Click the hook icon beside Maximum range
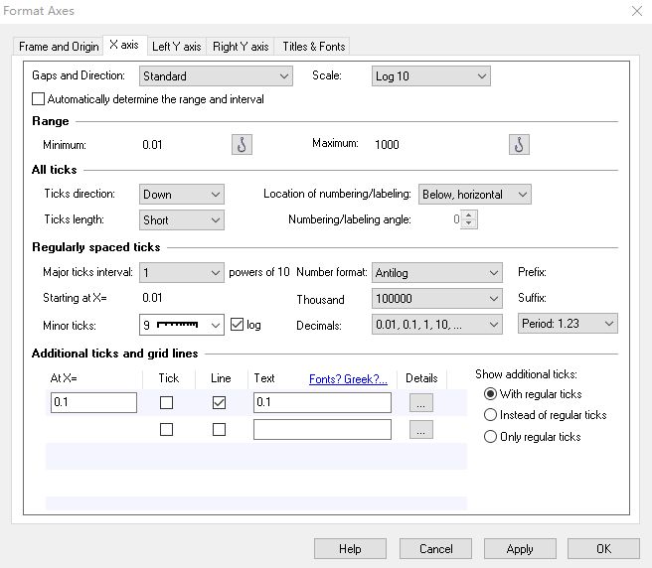This screenshot has width=652, height=568. click(x=518, y=145)
